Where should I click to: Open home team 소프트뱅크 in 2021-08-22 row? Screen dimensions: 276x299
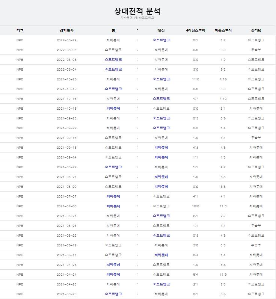(113, 167)
